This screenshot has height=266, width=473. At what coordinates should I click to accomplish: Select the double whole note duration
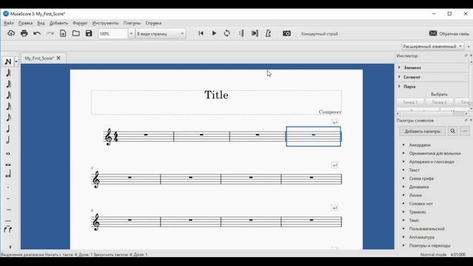tap(8, 165)
